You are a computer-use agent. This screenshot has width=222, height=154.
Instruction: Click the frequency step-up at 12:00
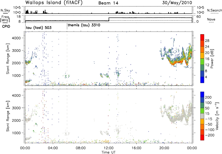click(109, 19)
